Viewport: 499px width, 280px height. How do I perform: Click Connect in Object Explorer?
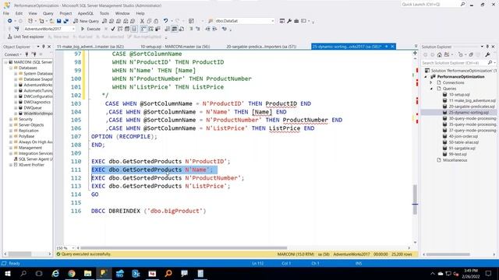(x=12, y=54)
